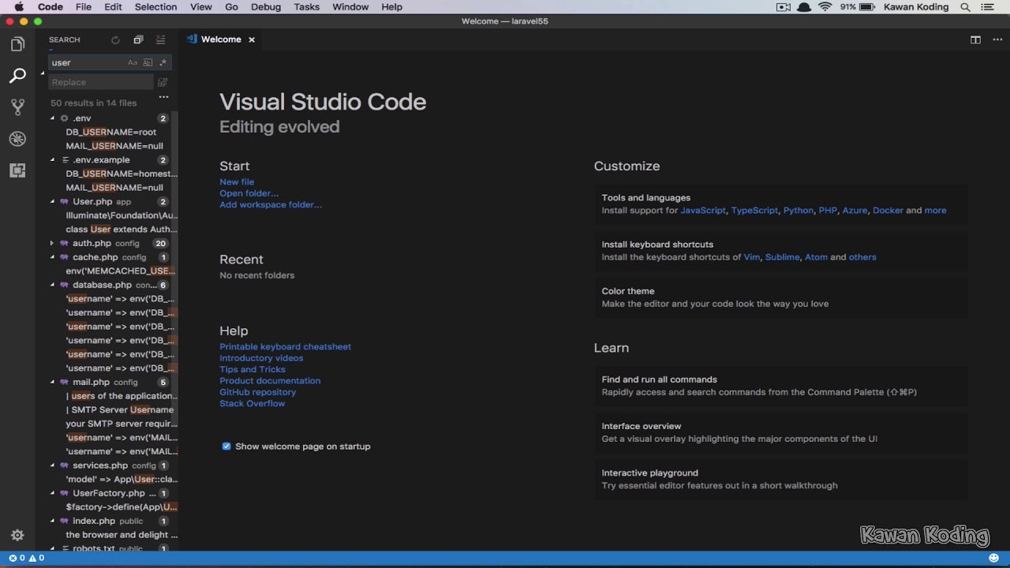Collapse the User.php result group
1010x568 pixels.
coord(53,202)
